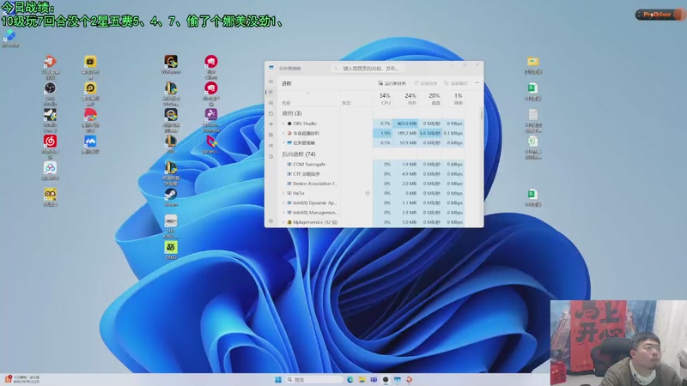Expand the OBS Studio process row

click(283, 124)
